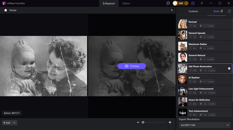
Task: Click the Low-light Enhancement thumbnail
Action: (x=183, y=91)
